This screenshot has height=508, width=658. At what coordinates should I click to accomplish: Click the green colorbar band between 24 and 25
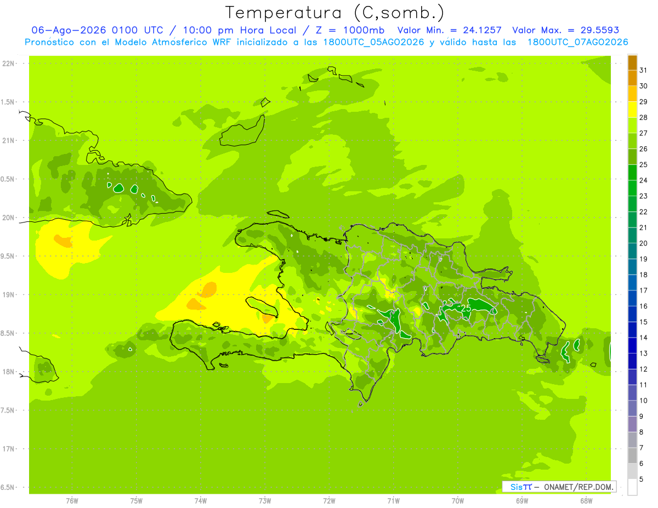click(x=632, y=173)
